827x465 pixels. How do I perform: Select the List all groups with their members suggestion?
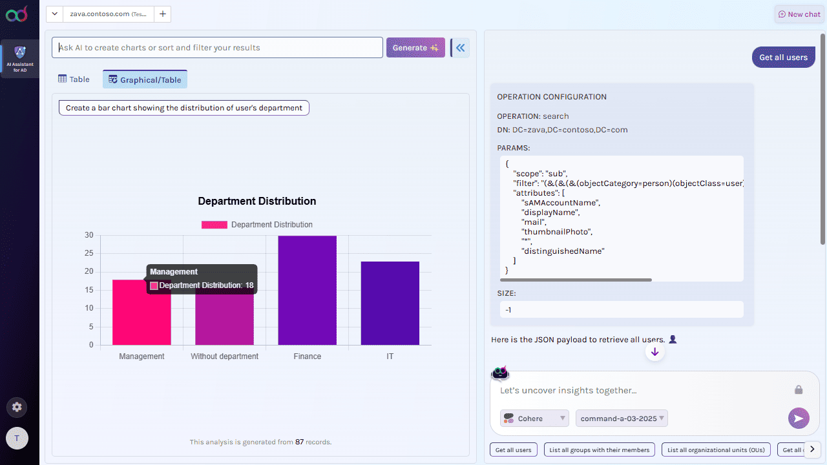(x=599, y=449)
